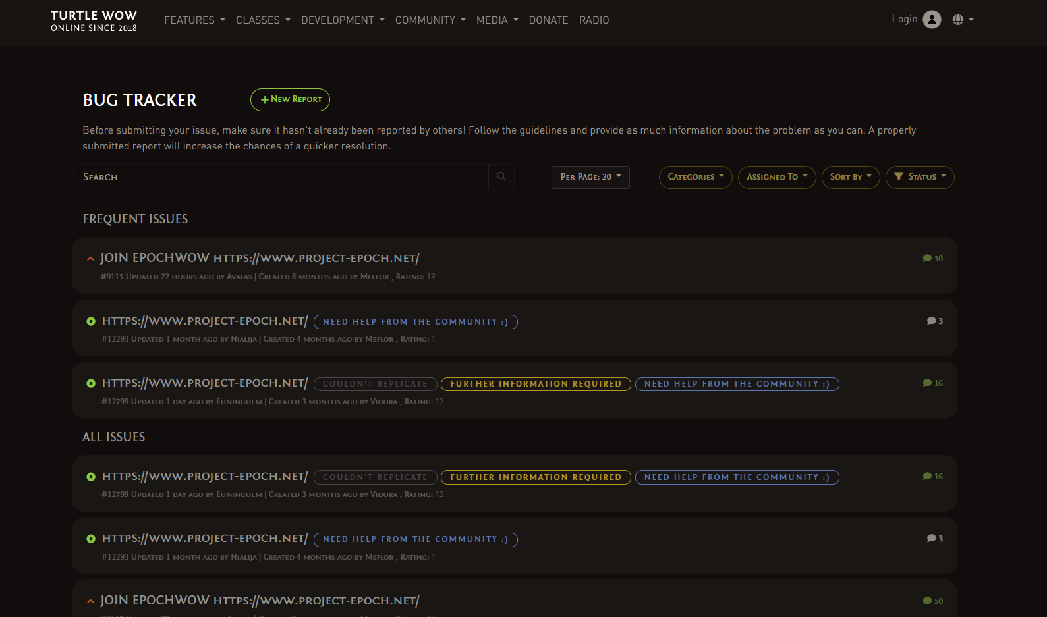1047x617 pixels.
Task: Open issue #12799 title in Frequent Issues
Action: tap(205, 383)
